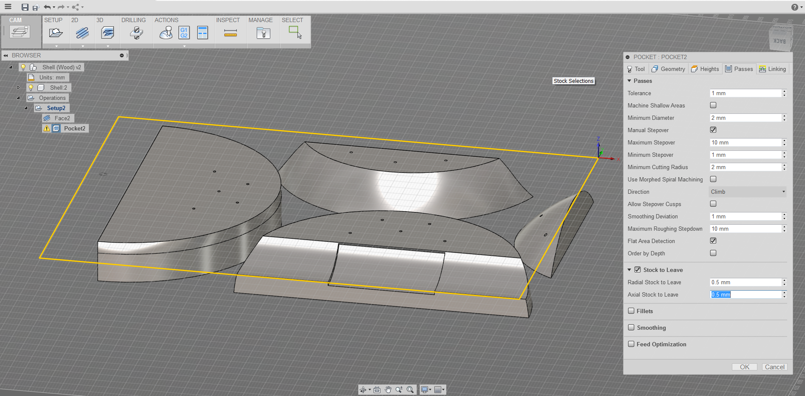805x396 pixels.
Task: Click Cancel in the Pocket dialog
Action: 774,367
